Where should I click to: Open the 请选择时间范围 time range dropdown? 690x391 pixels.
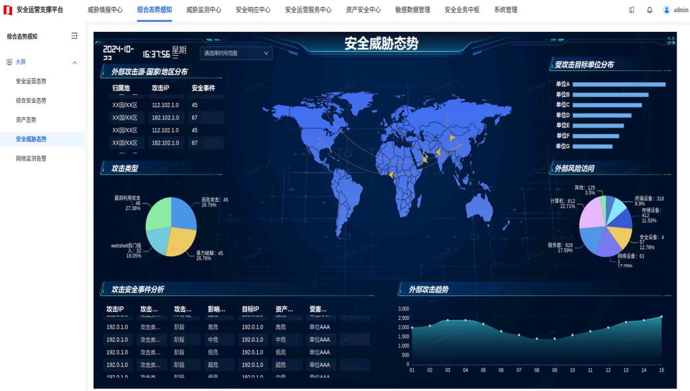(236, 53)
